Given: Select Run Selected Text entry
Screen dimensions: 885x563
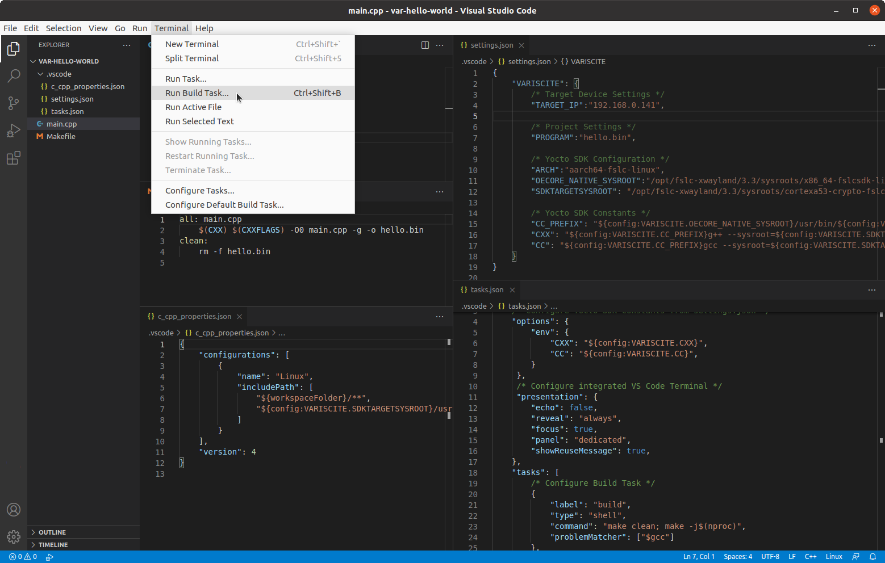Looking at the screenshot, I should click(253, 121).
